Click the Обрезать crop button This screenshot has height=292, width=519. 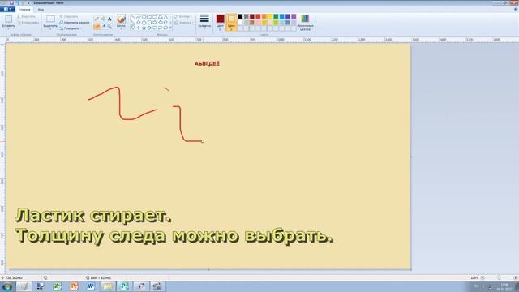coord(69,16)
